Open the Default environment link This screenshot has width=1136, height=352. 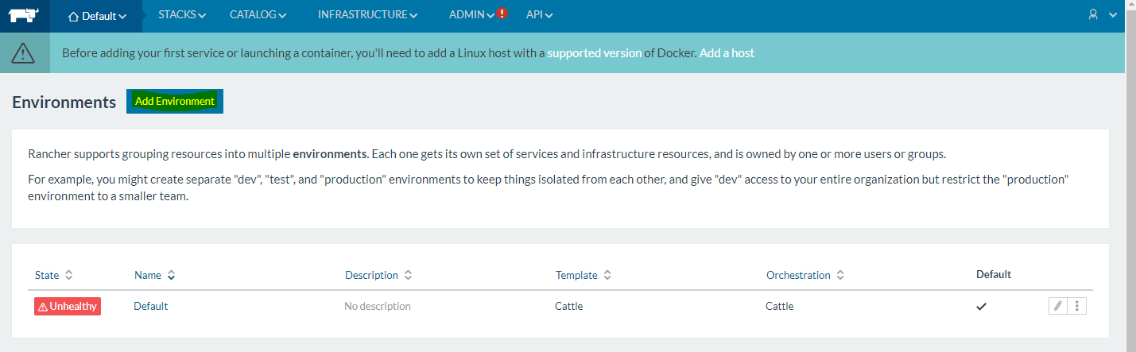pyautogui.click(x=150, y=306)
